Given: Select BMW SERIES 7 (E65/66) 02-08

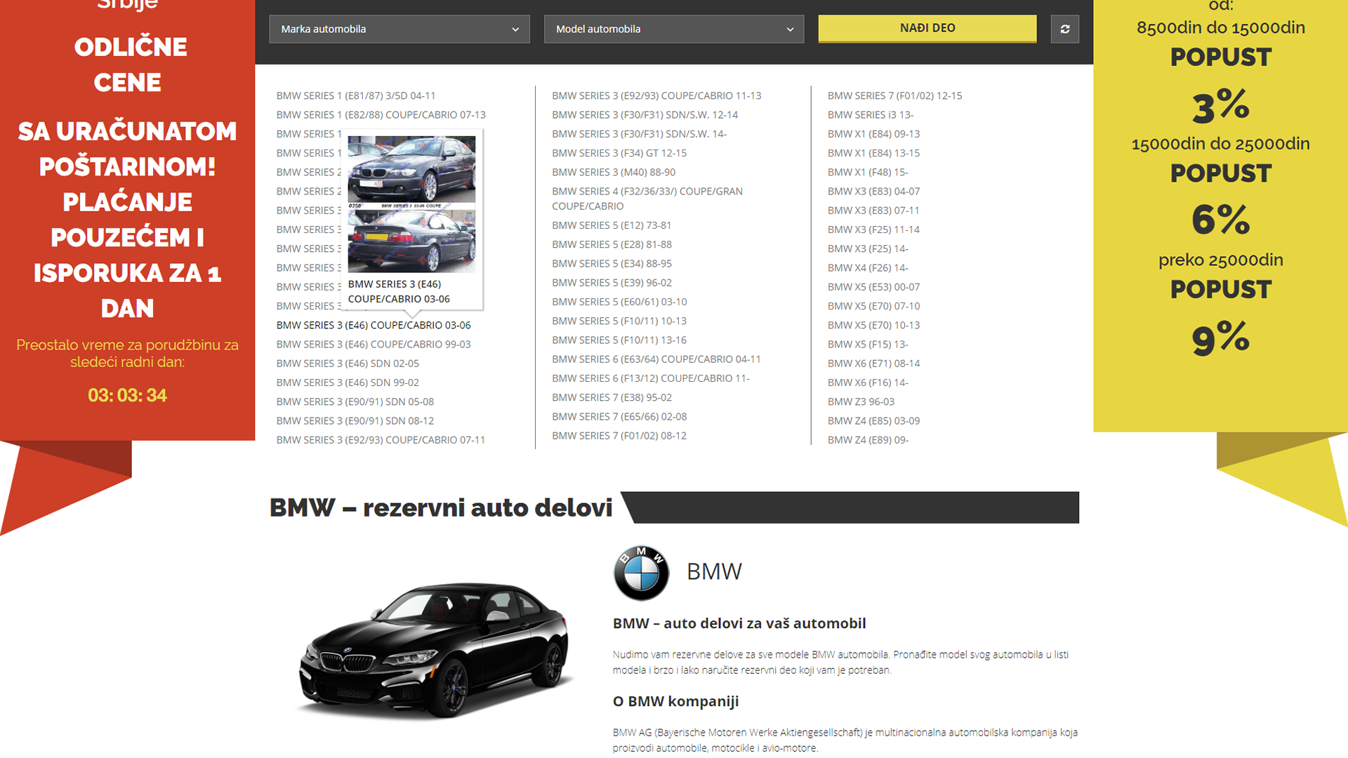Looking at the screenshot, I should pyautogui.click(x=619, y=416).
